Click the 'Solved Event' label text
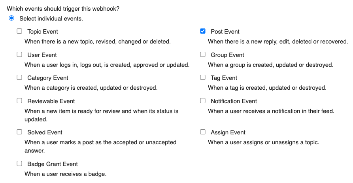This screenshot has height=183, width=353. 45,132
